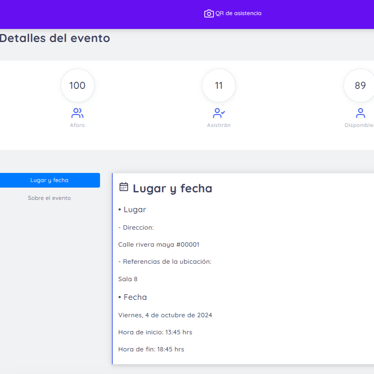Click the circle showing 11 attendees

[219, 85]
